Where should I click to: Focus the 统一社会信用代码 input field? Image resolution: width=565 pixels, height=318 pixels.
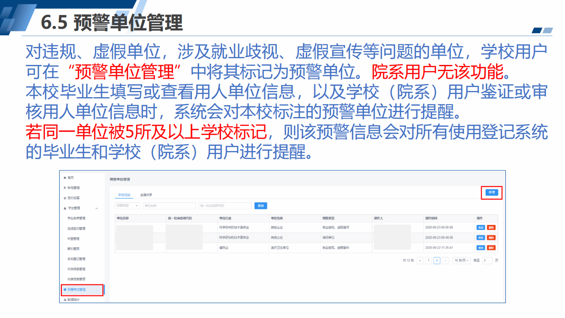224,206
